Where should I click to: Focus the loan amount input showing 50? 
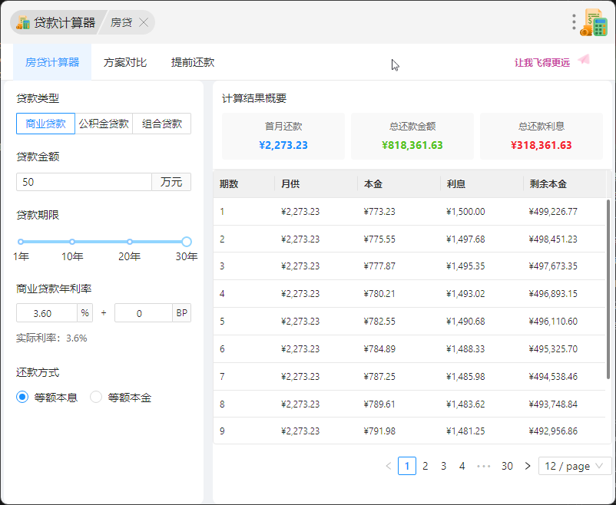click(x=84, y=182)
